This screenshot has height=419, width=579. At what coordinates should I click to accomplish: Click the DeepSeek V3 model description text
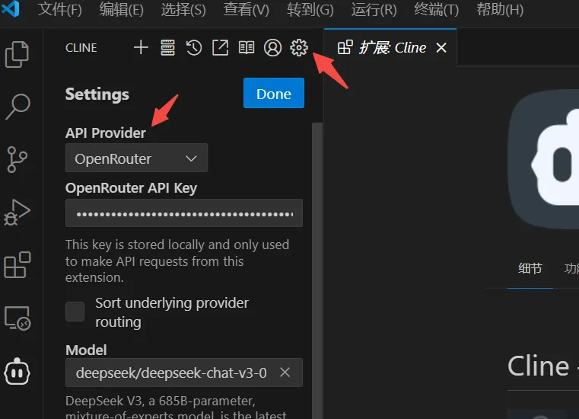(x=177, y=407)
